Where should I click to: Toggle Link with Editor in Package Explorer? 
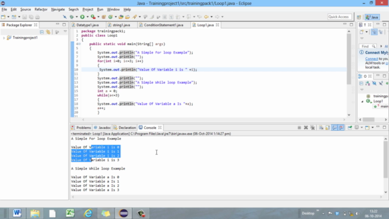(x=49, y=32)
